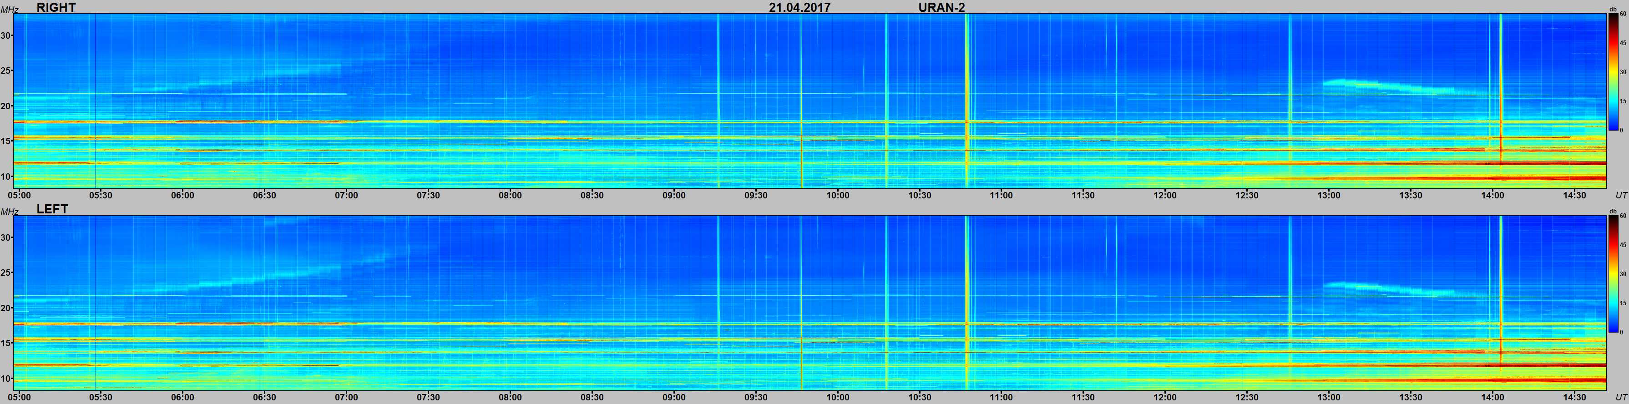Image resolution: width=1629 pixels, height=404 pixels.
Task: Click the 30 value on LEFT color scale
Action: (x=1622, y=274)
